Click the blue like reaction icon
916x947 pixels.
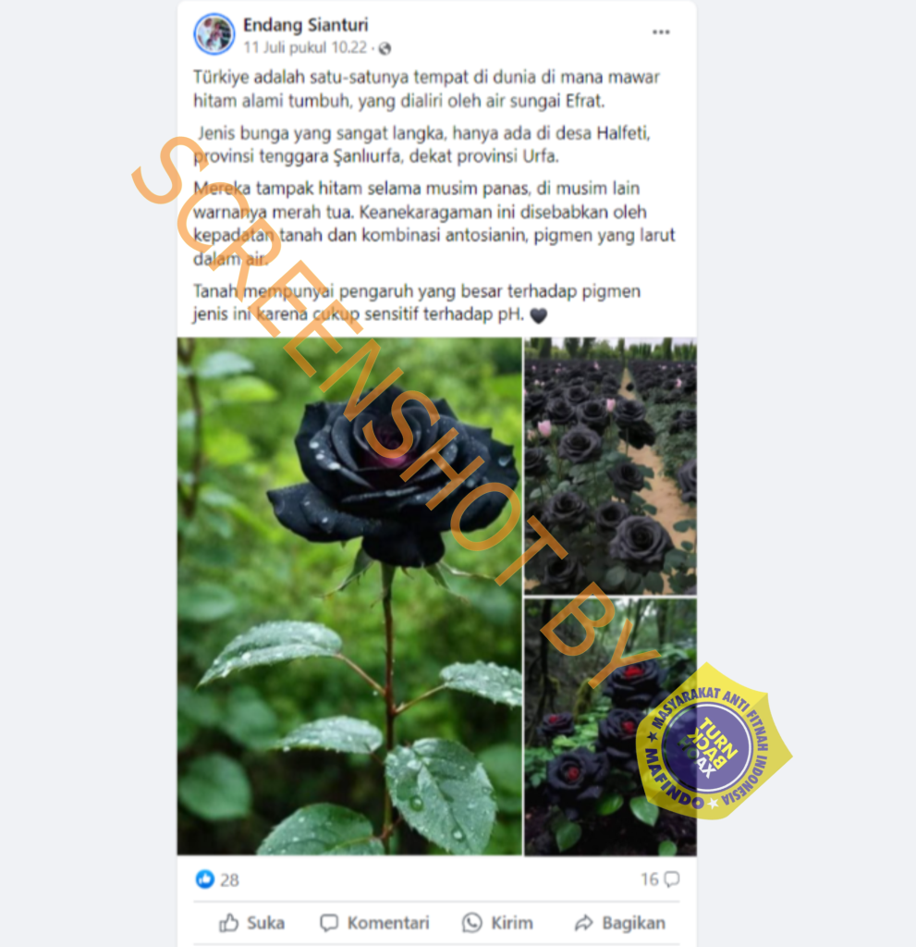[204, 879]
